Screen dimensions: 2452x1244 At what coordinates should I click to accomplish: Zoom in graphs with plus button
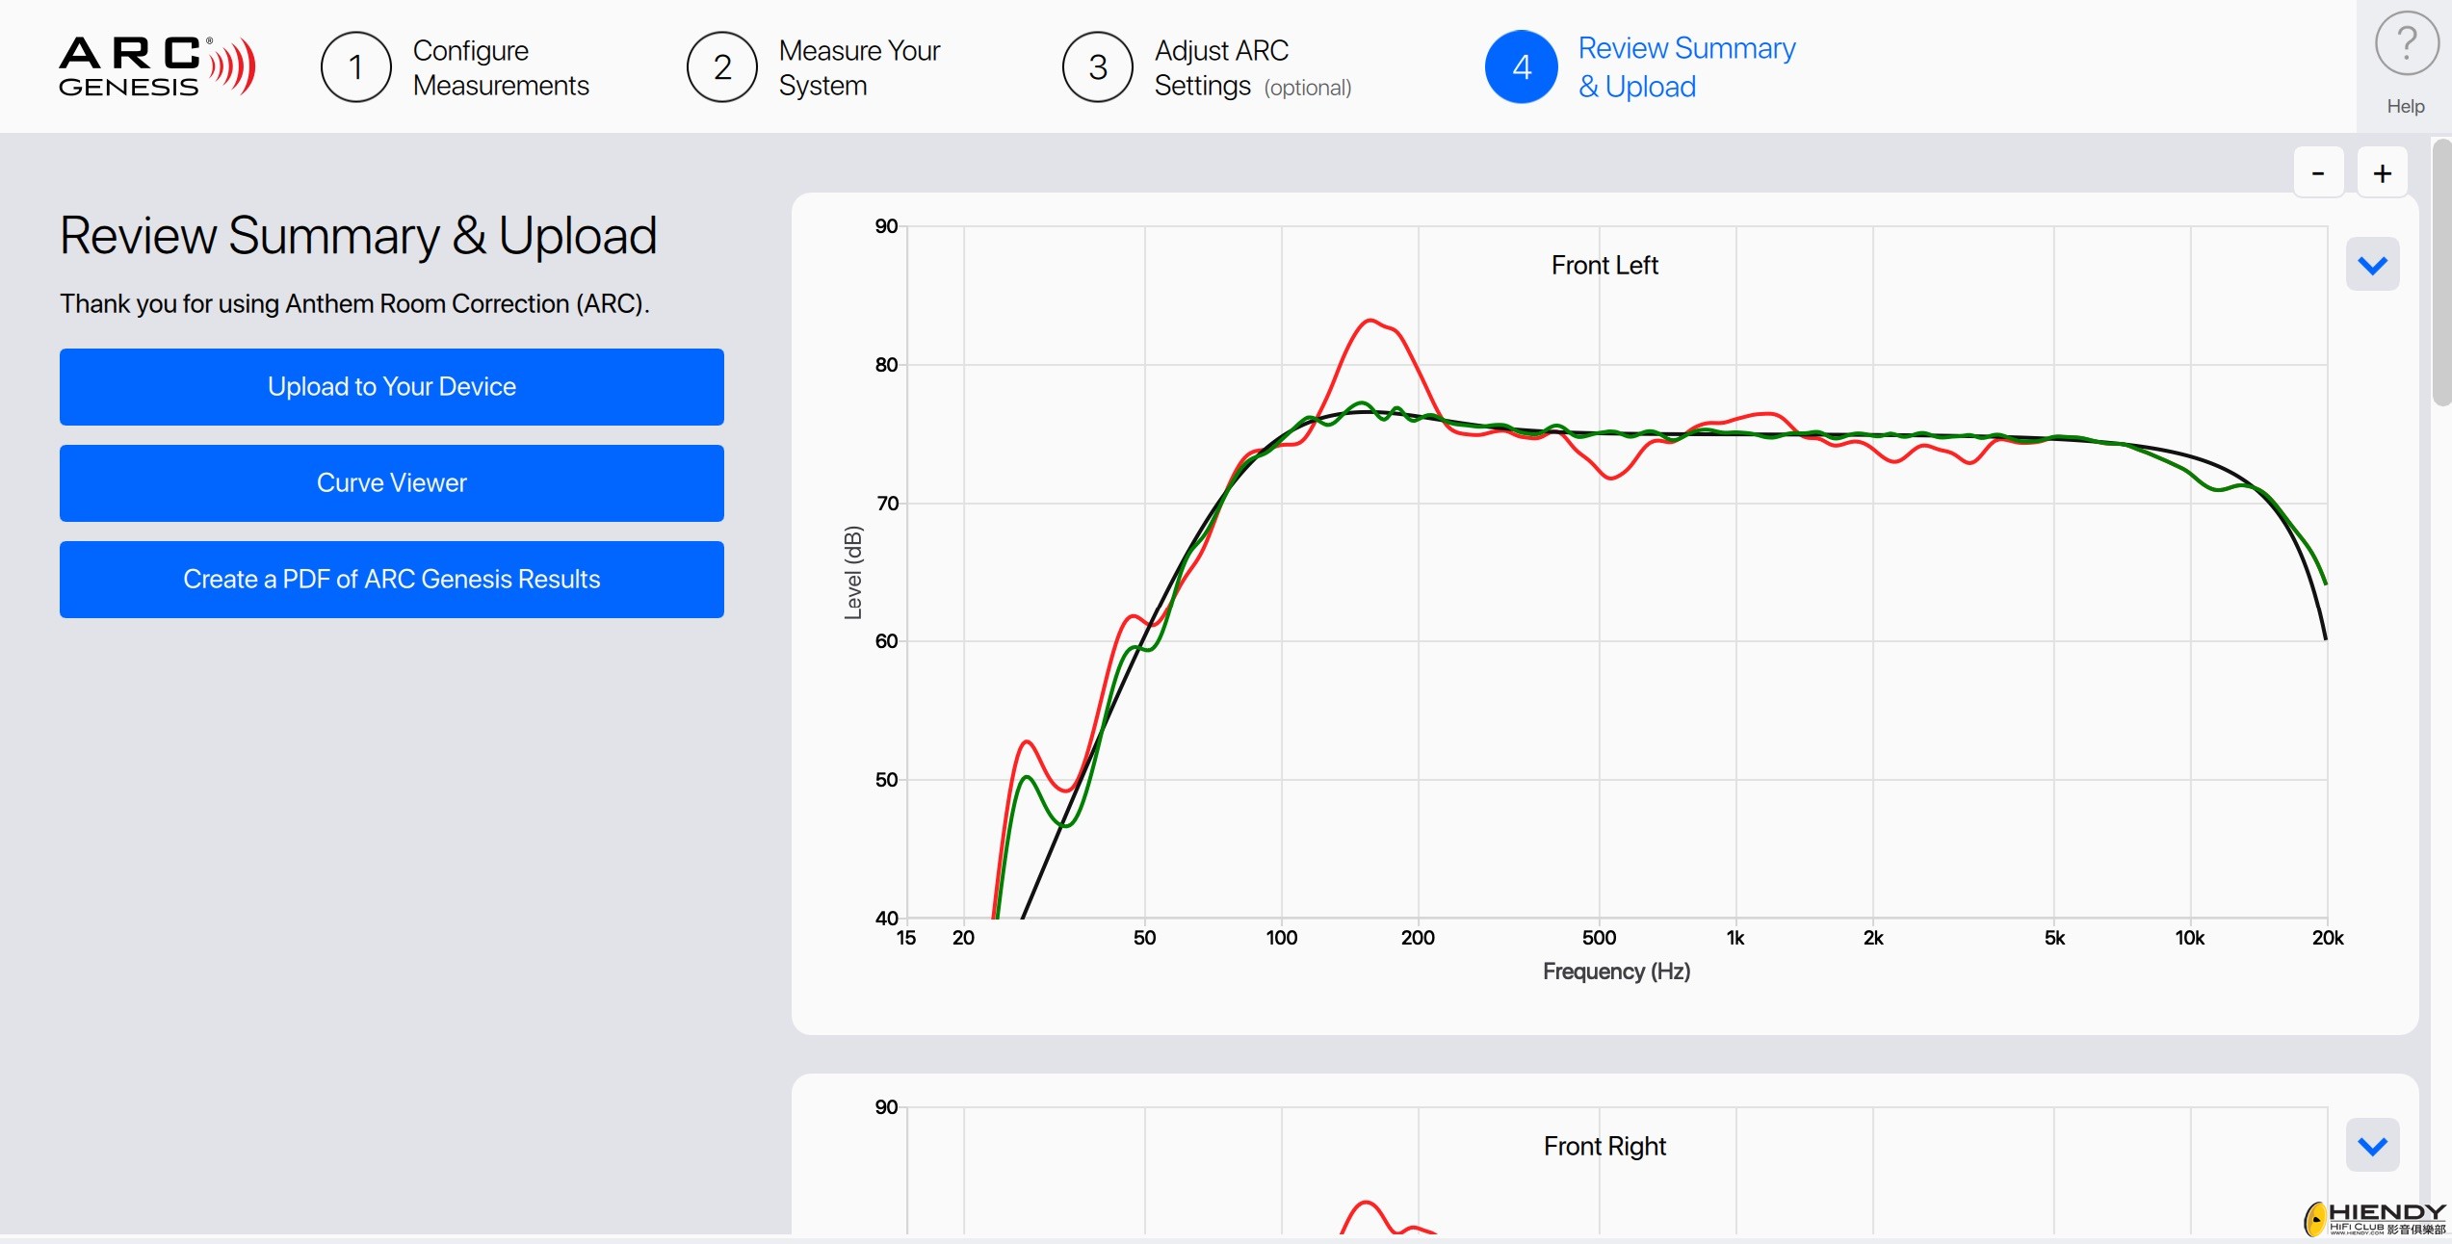click(x=2382, y=173)
